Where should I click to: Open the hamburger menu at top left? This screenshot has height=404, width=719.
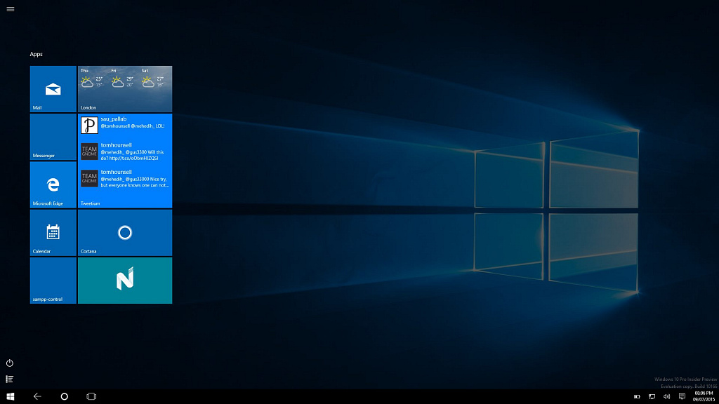[x=11, y=9]
